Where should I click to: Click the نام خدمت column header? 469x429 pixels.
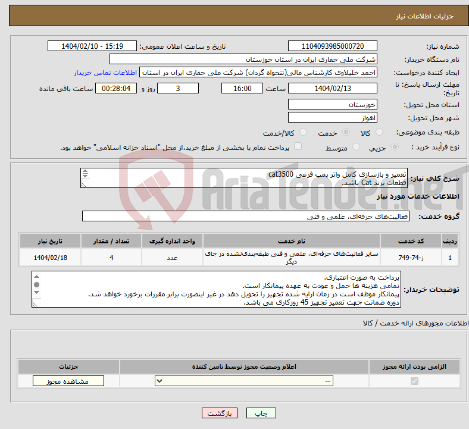[x=292, y=241]
